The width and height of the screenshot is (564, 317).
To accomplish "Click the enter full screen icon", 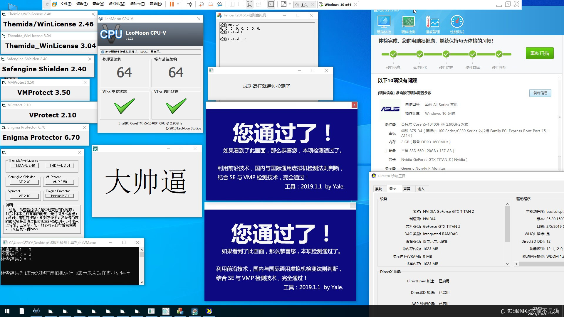I will (249, 4).
